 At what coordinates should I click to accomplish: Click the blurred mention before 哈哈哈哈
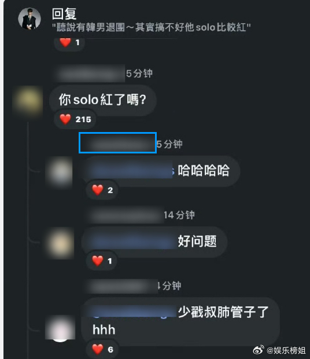point(131,170)
